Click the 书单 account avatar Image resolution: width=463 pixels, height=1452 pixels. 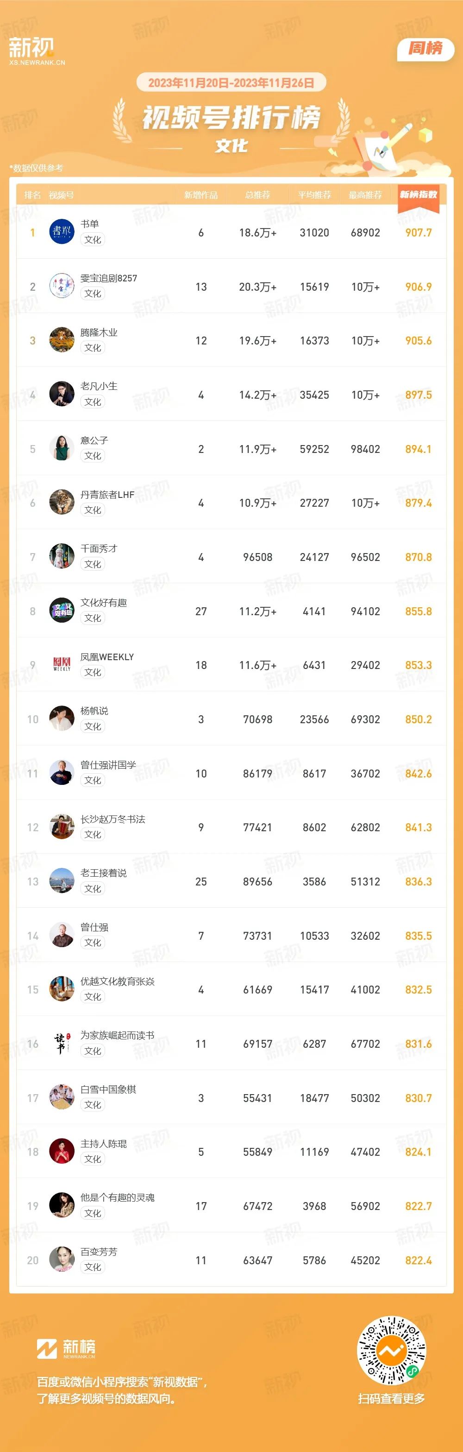62,232
